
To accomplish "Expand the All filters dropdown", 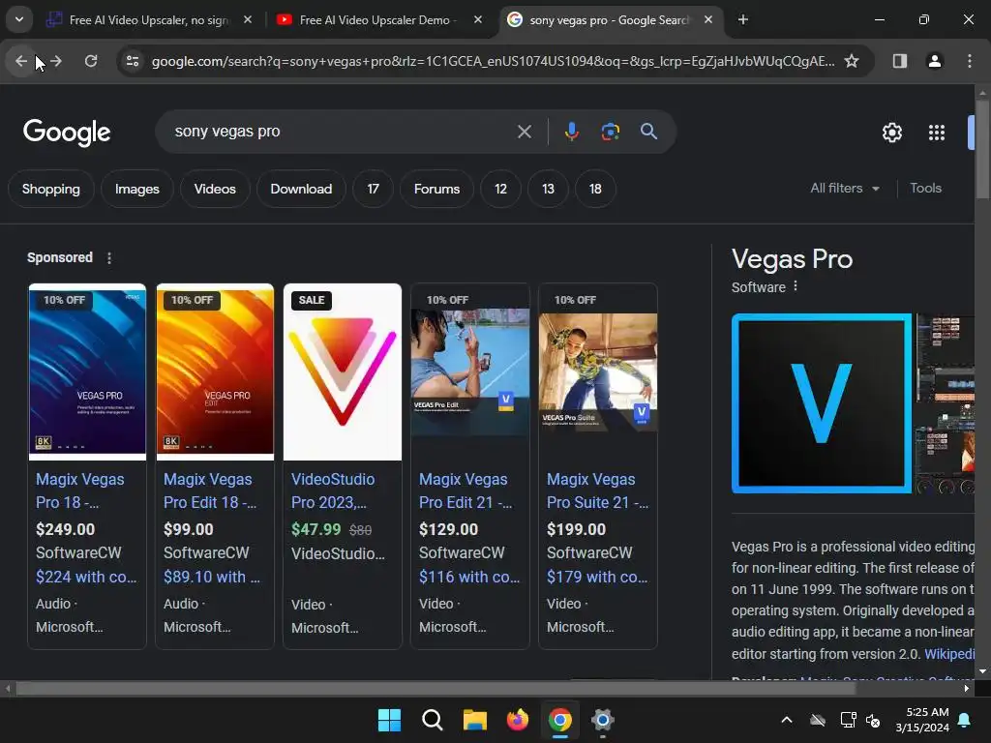I will click(845, 189).
